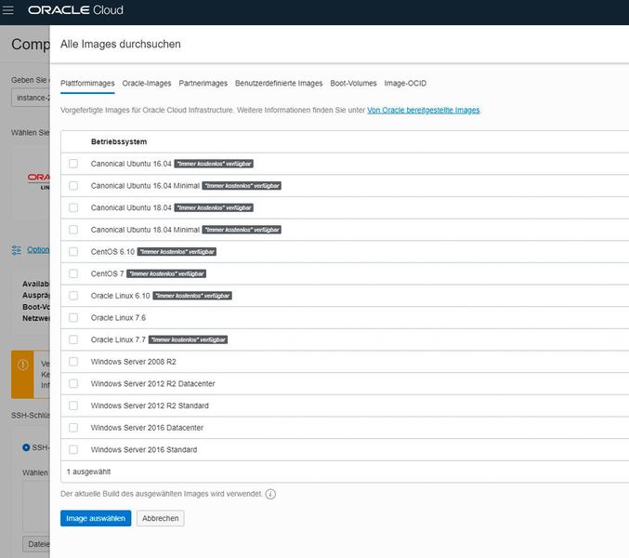
Task: Switch to Plattformimages tab
Action: pyautogui.click(x=87, y=84)
